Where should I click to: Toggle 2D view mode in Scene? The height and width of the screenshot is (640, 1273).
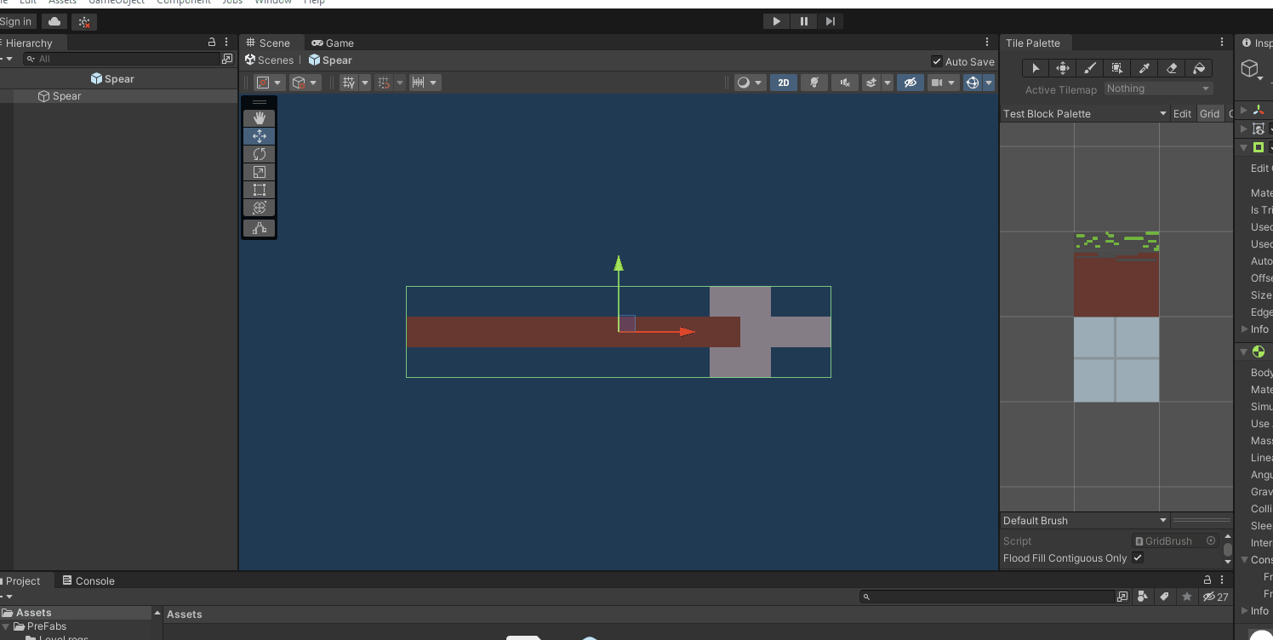784,83
